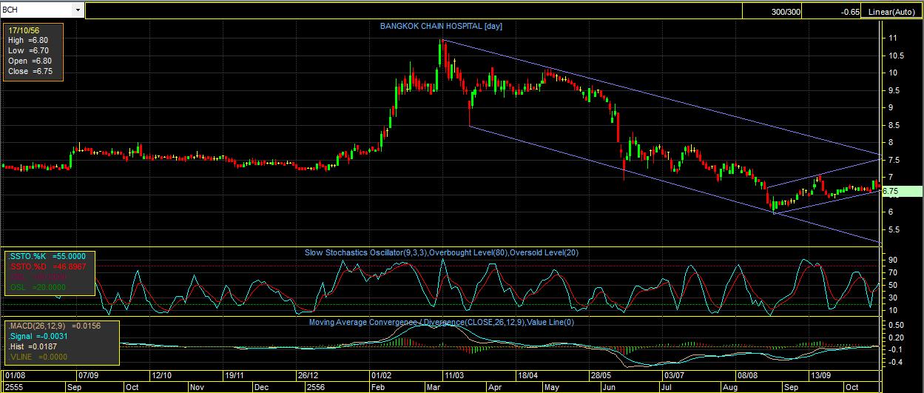This screenshot has height=393, width=924.
Task: Click the BANGKOK CHAIN HOSPITAL [day] chart title
Action: click(x=442, y=26)
